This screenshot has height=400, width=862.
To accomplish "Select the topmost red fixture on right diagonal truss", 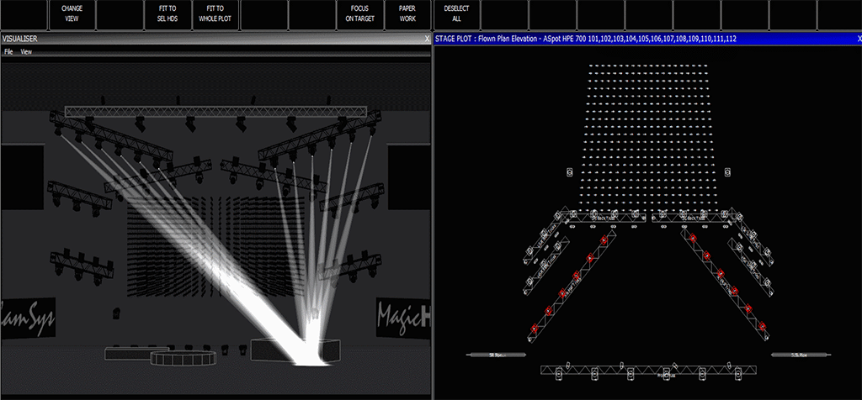I will pyautogui.click(x=693, y=239).
